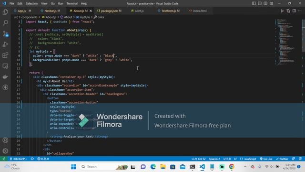Open the Selection menu
The width and height of the screenshot is (305, 172).
(x=32, y=3)
